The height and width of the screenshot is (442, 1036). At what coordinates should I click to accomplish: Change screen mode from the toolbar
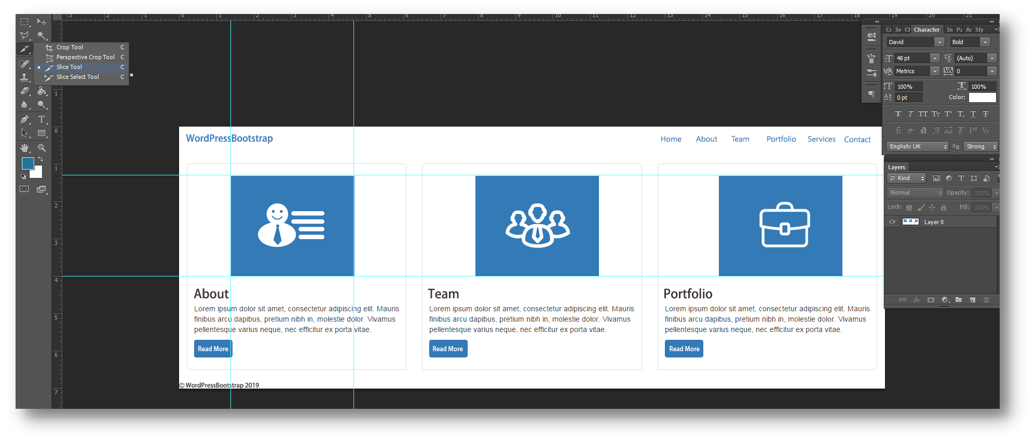pyautogui.click(x=42, y=189)
